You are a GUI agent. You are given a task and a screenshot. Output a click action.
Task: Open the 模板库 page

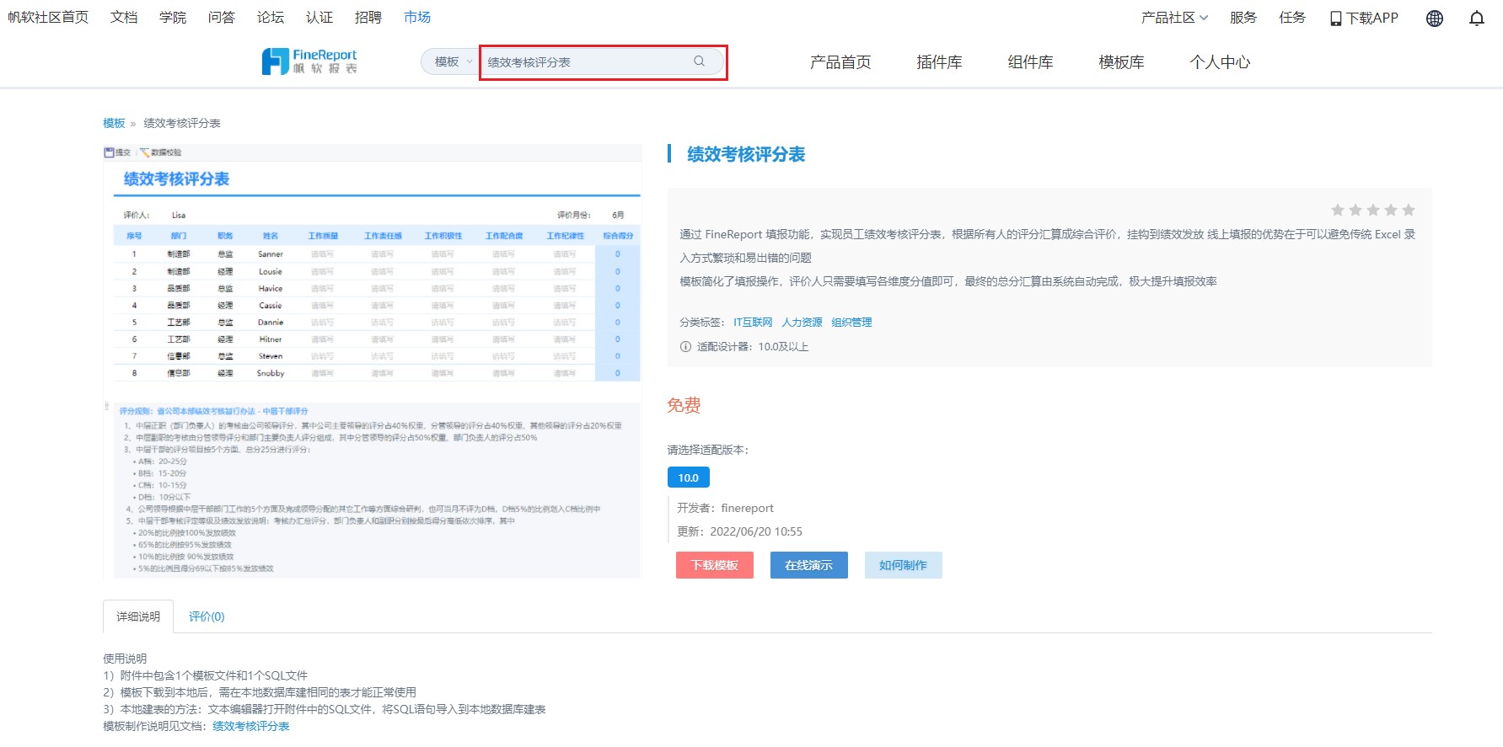click(x=1122, y=61)
